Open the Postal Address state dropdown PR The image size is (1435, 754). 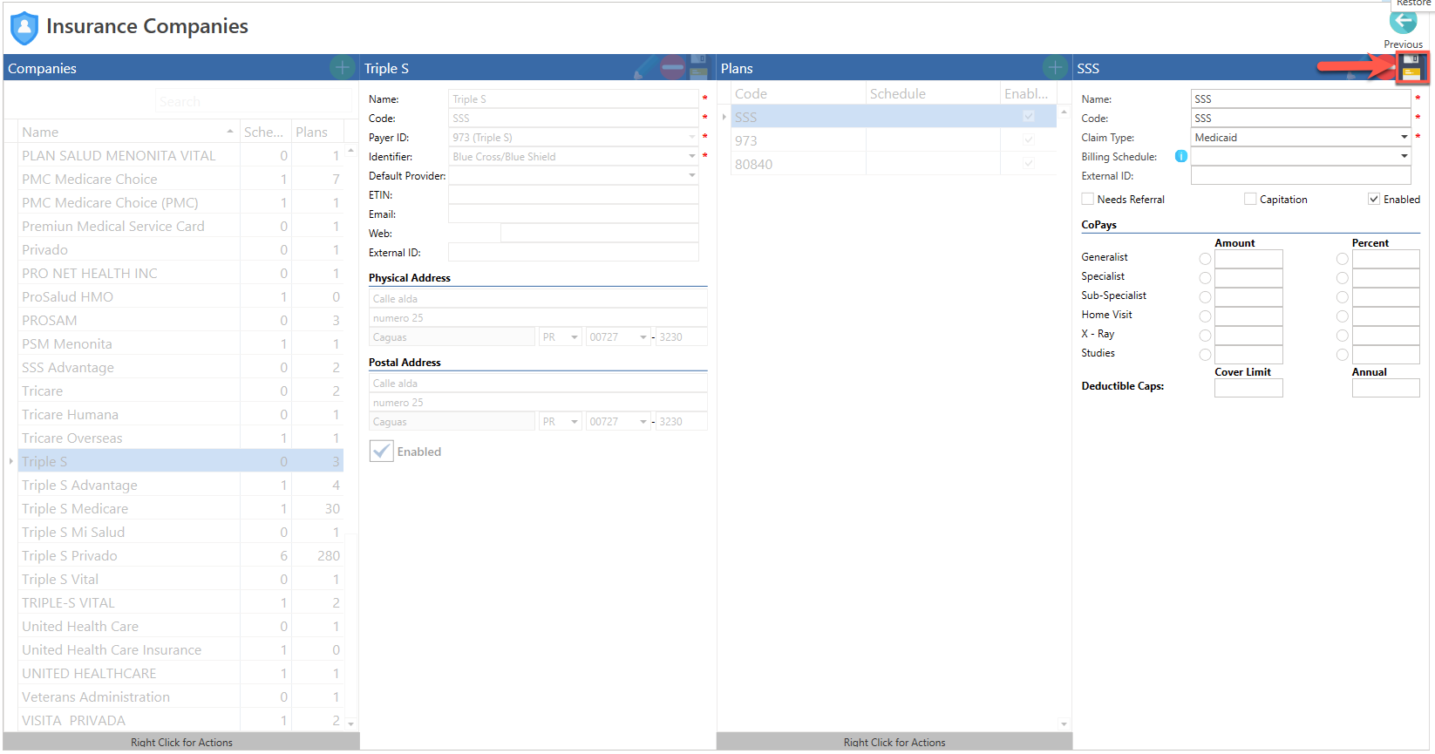[575, 421]
